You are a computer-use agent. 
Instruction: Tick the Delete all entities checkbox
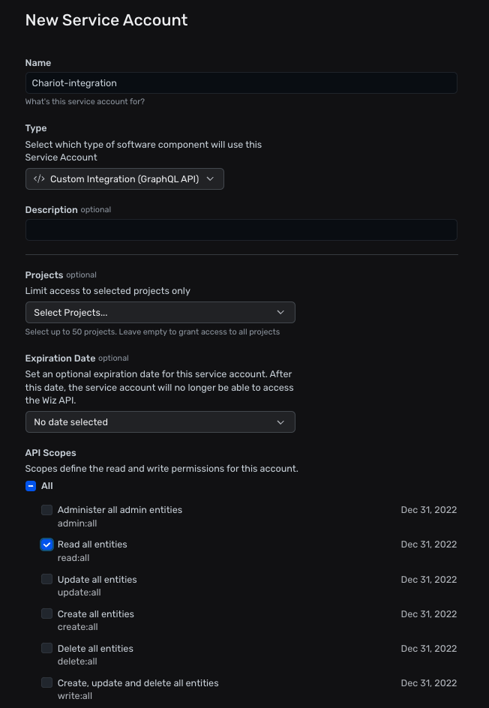[46, 648]
